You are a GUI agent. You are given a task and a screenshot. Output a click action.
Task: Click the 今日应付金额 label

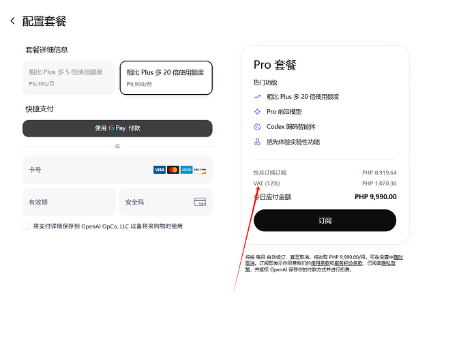(273, 196)
